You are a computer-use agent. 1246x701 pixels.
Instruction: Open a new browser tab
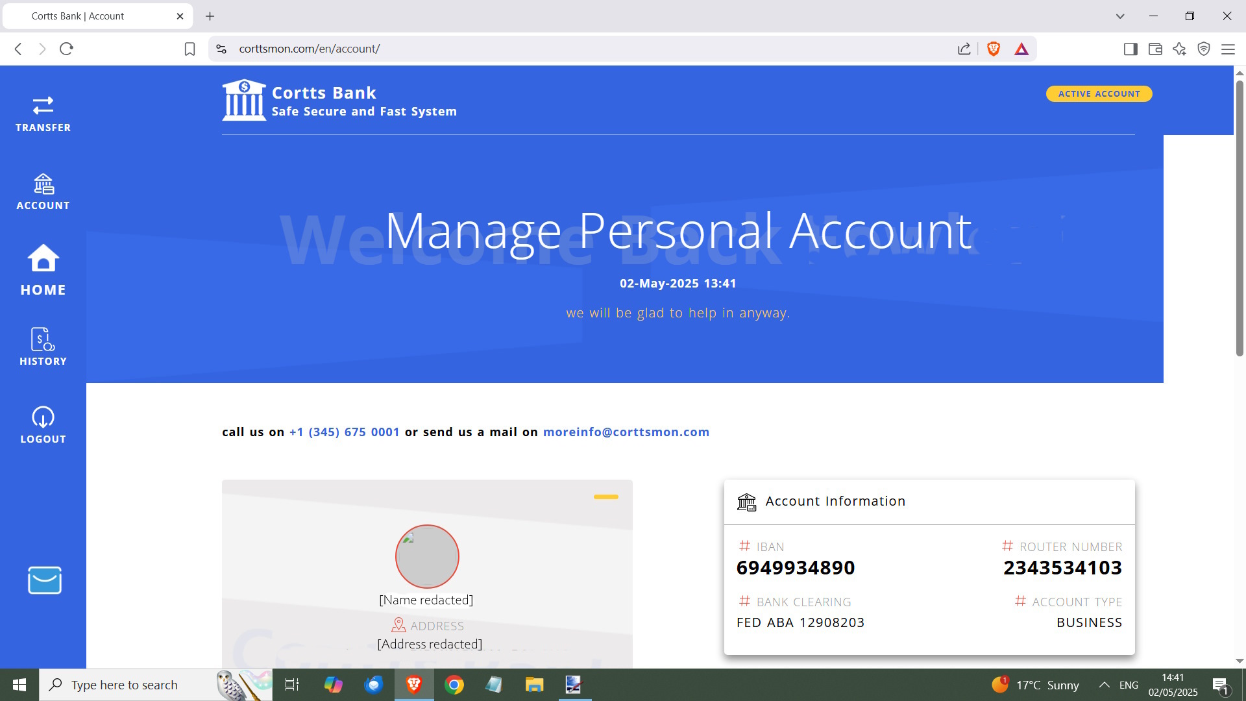[210, 16]
